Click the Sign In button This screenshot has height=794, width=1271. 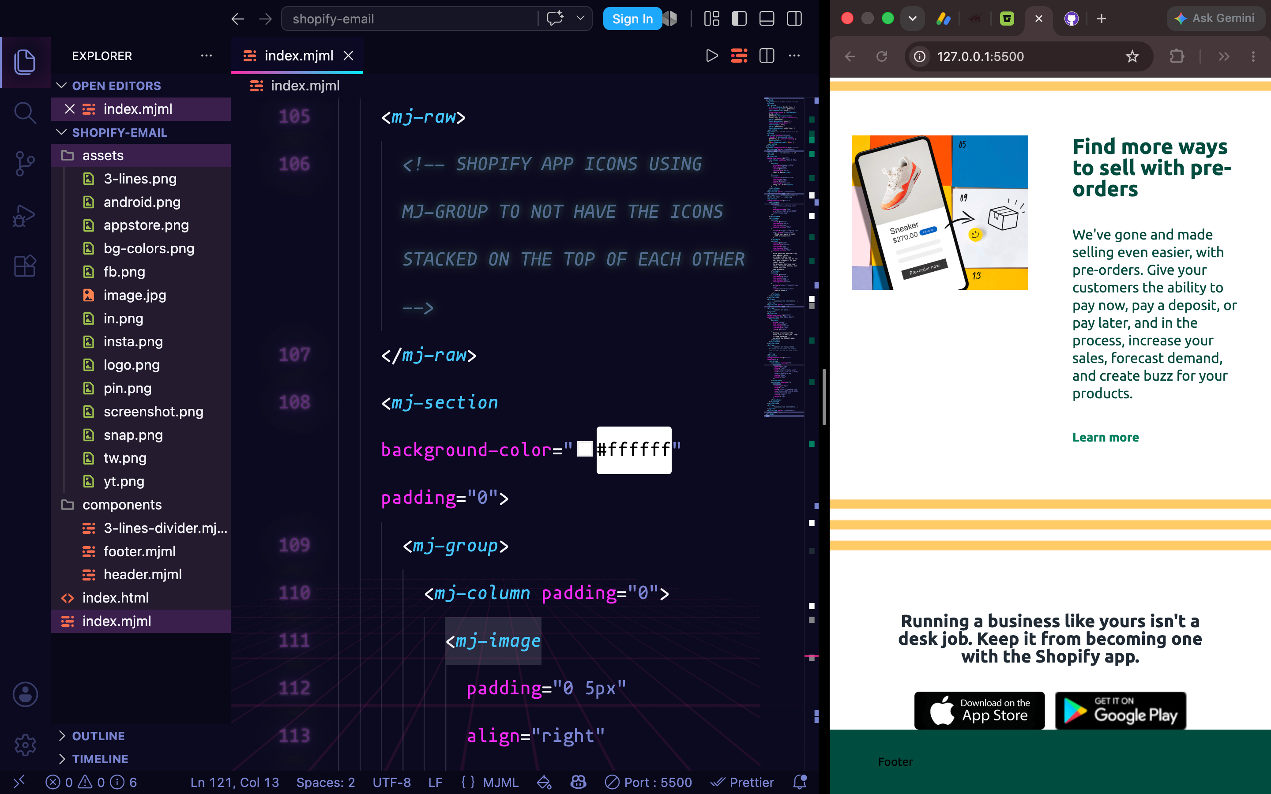click(x=632, y=19)
